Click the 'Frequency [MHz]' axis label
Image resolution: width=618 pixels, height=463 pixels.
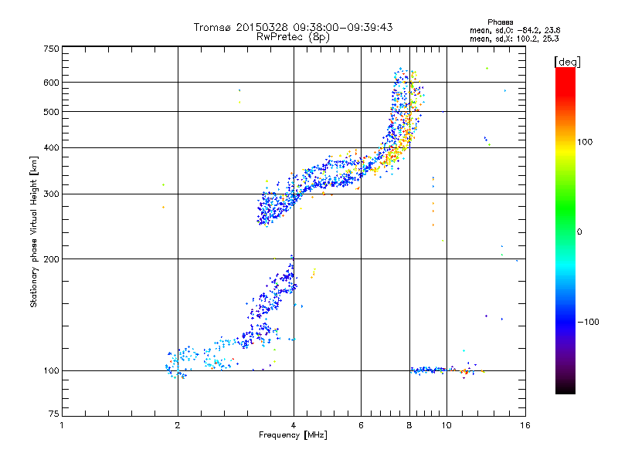293,435
